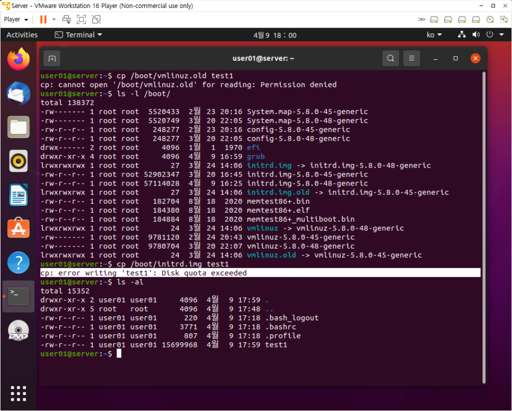Send Ctrl+Alt+Del to the virtual machine
Viewport: 512px width, 411px height.
[66, 20]
